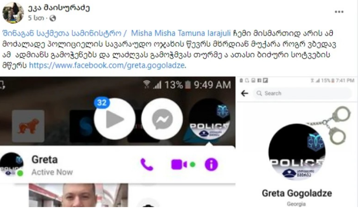Open the Police chat head avatar
358x208 pixels.
209,119
